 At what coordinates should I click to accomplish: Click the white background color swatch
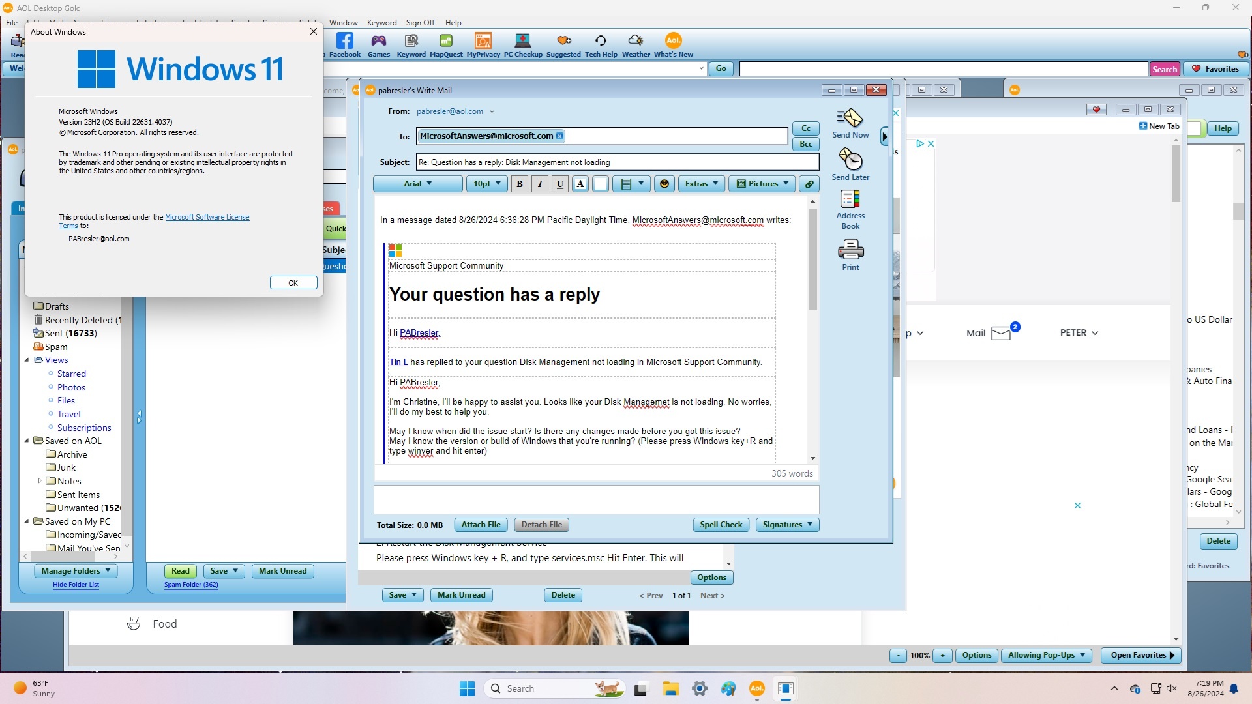[601, 184]
